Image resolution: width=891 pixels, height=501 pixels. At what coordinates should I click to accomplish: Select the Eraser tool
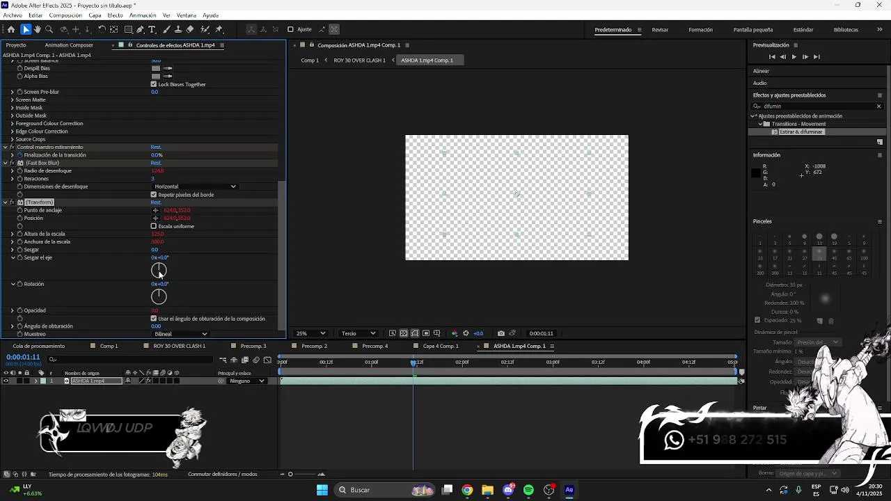click(x=190, y=29)
